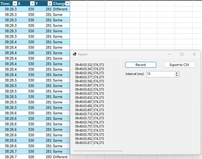Select the Different cell in the 293 row

coord(61,157)
